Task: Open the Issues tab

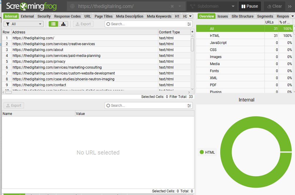Action: 223,16
